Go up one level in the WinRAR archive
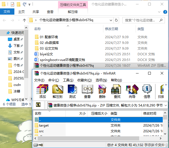Screen dimensions: 169x148 pyautogui.click(x=38, y=105)
